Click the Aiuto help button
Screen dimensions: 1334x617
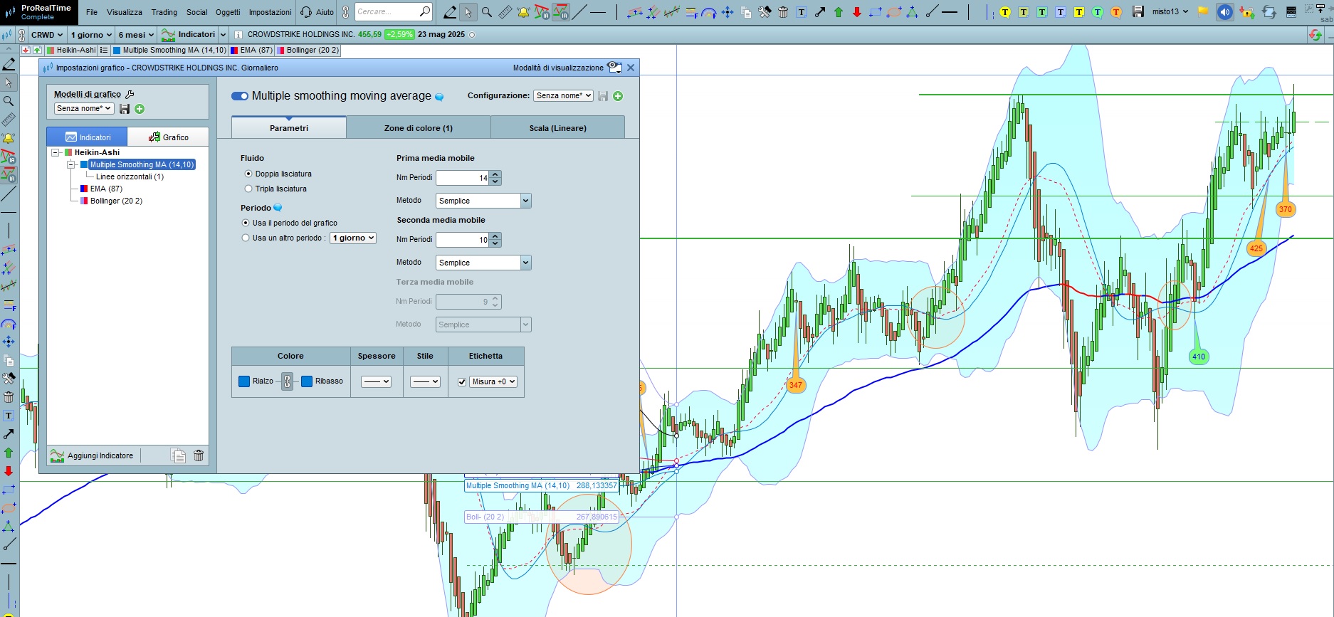tap(317, 12)
